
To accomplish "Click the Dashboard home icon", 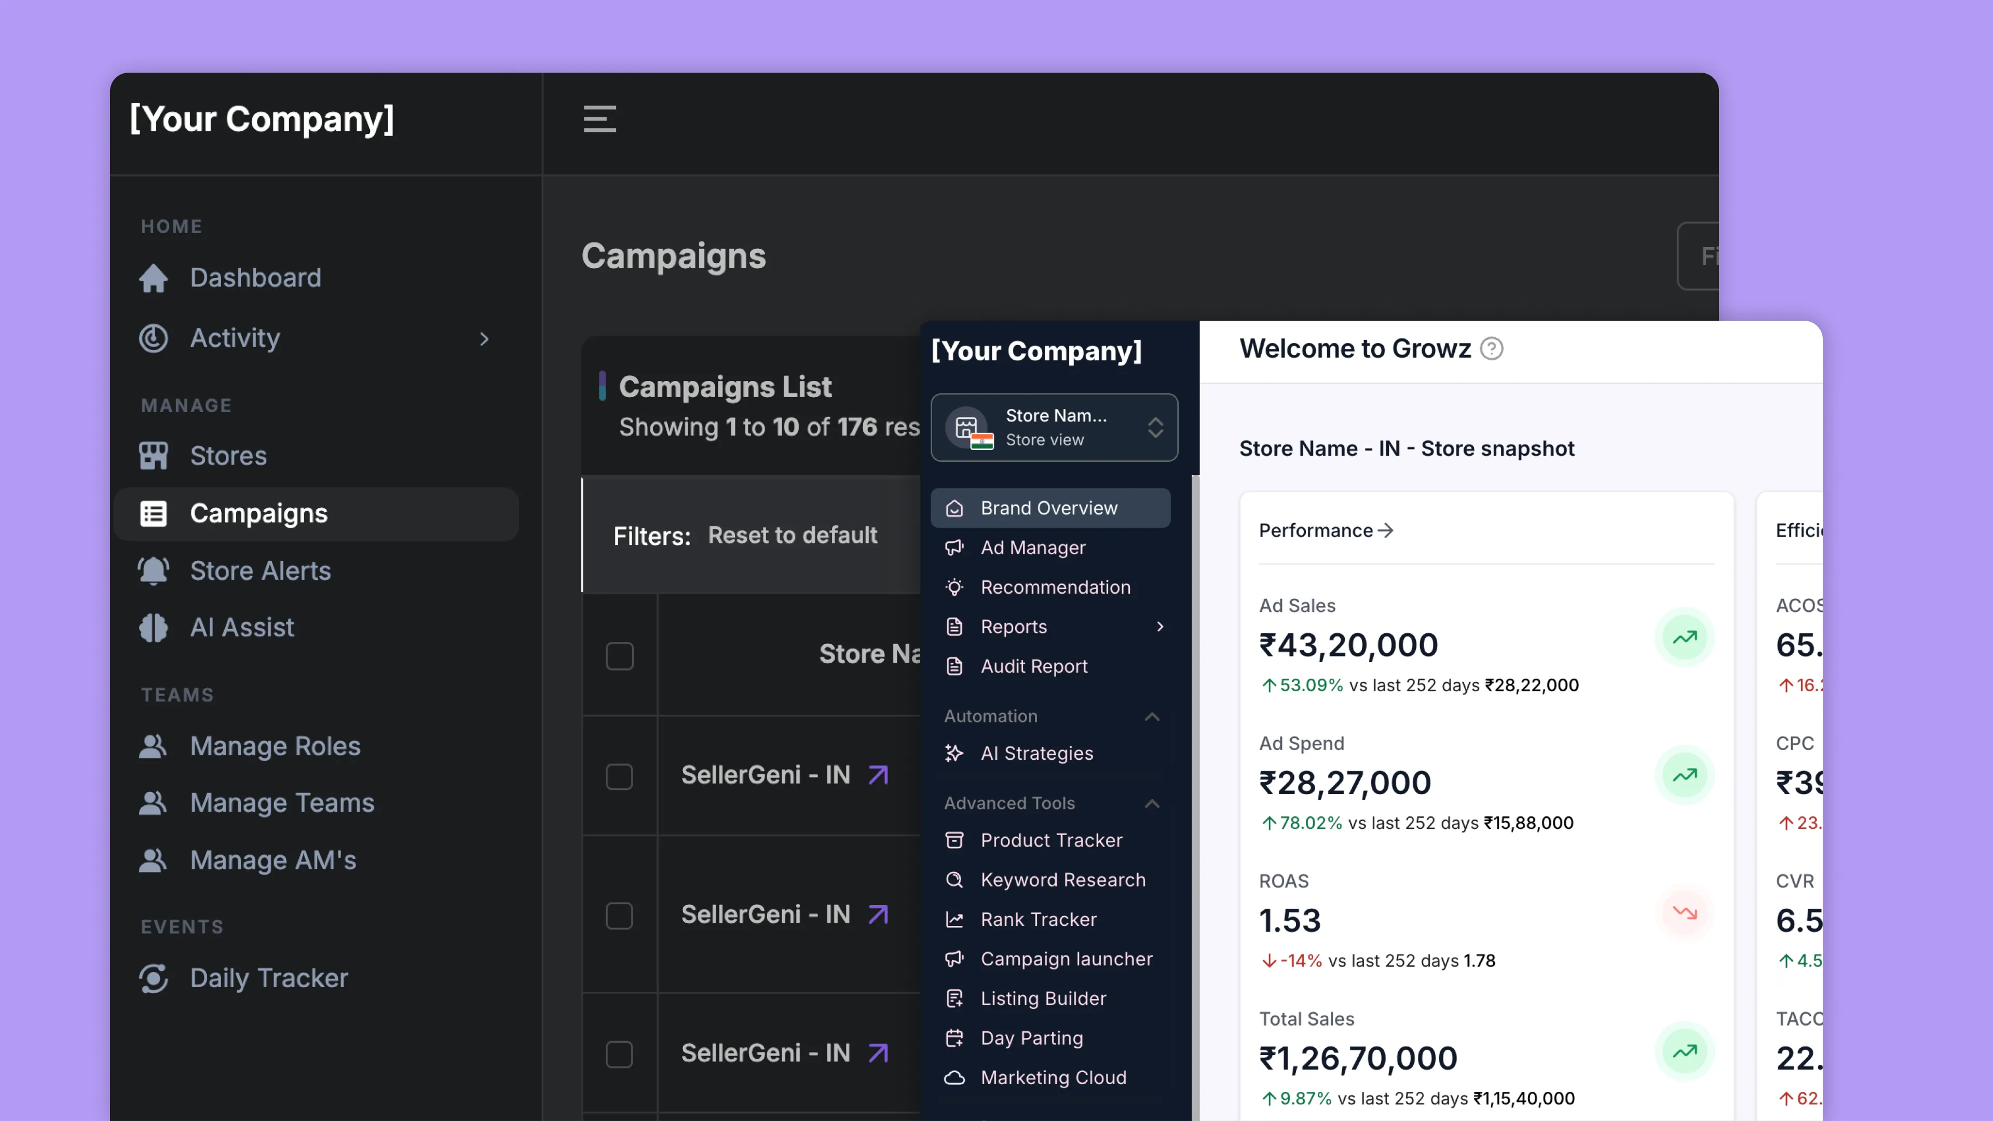I will pyautogui.click(x=153, y=278).
